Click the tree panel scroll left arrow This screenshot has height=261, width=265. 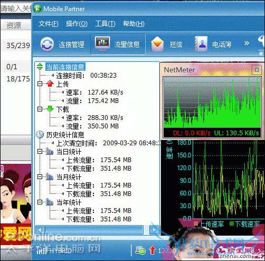click(40, 230)
